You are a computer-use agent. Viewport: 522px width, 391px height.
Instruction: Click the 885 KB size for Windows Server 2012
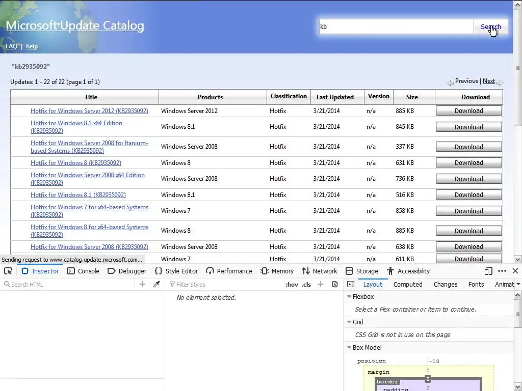point(405,110)
